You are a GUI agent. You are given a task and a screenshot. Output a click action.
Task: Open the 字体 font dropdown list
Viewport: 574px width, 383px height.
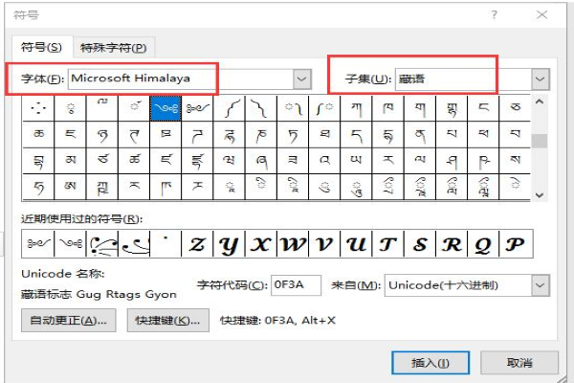coord(302,79)
